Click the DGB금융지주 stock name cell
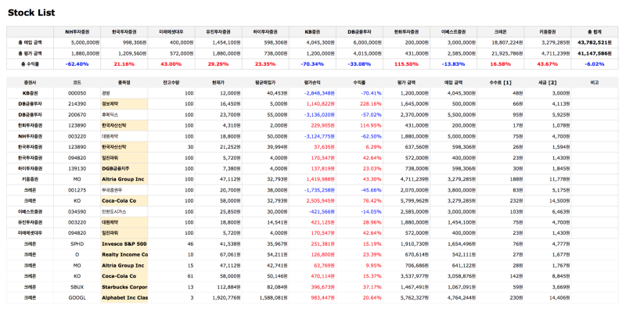This screenshot has width=626, height=309. click(124, 168)
